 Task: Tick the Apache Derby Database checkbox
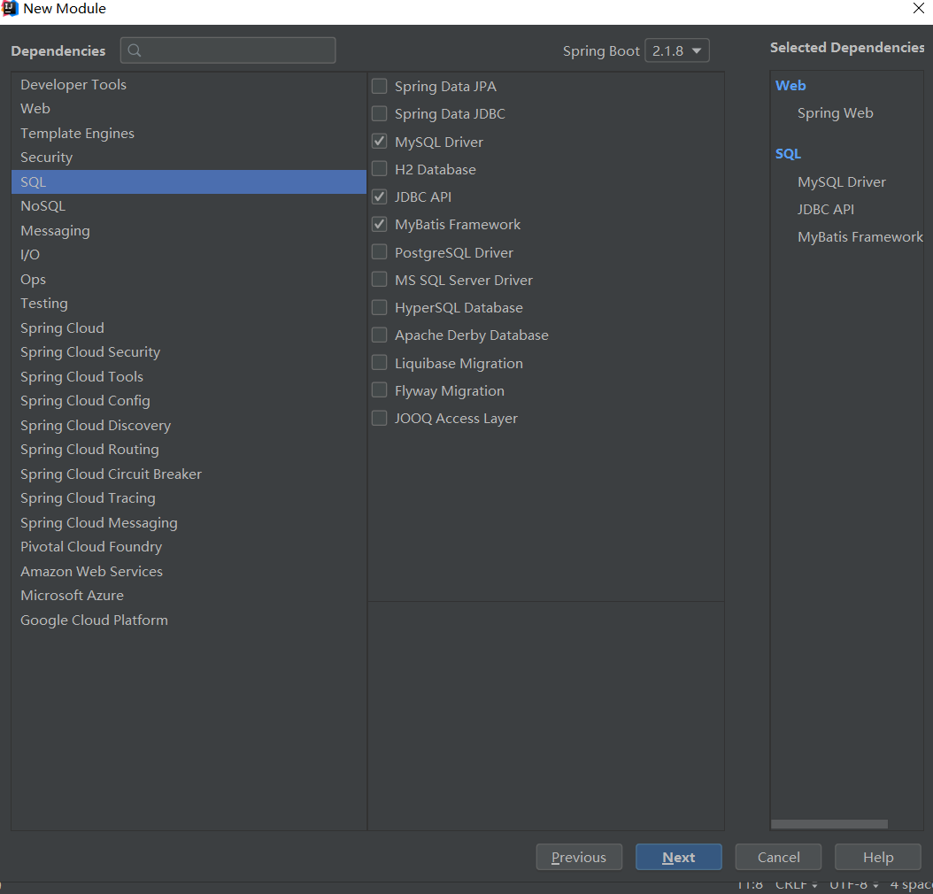coord(379,335)
